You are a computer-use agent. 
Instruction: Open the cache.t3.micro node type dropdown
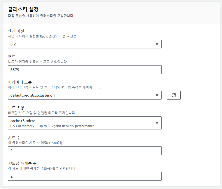(85, 123)
